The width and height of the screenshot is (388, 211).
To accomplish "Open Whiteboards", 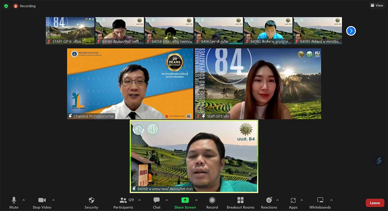I will (320, 203).
